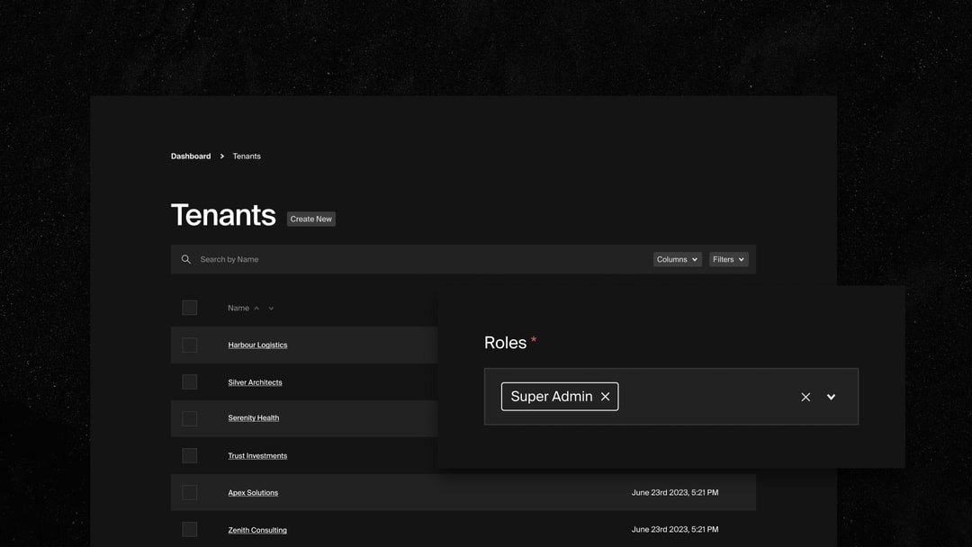Expand the Roles selection dropdown
This screenshot has height=547, width=972.
coord(830,396)
